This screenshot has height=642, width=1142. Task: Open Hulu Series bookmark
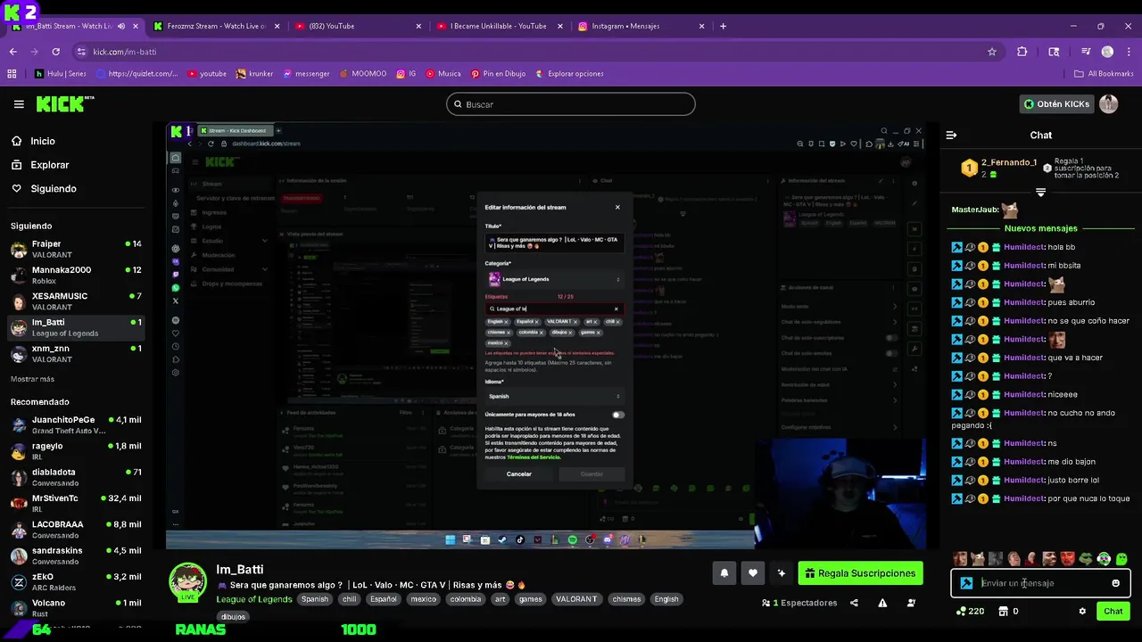pos(61,74)
